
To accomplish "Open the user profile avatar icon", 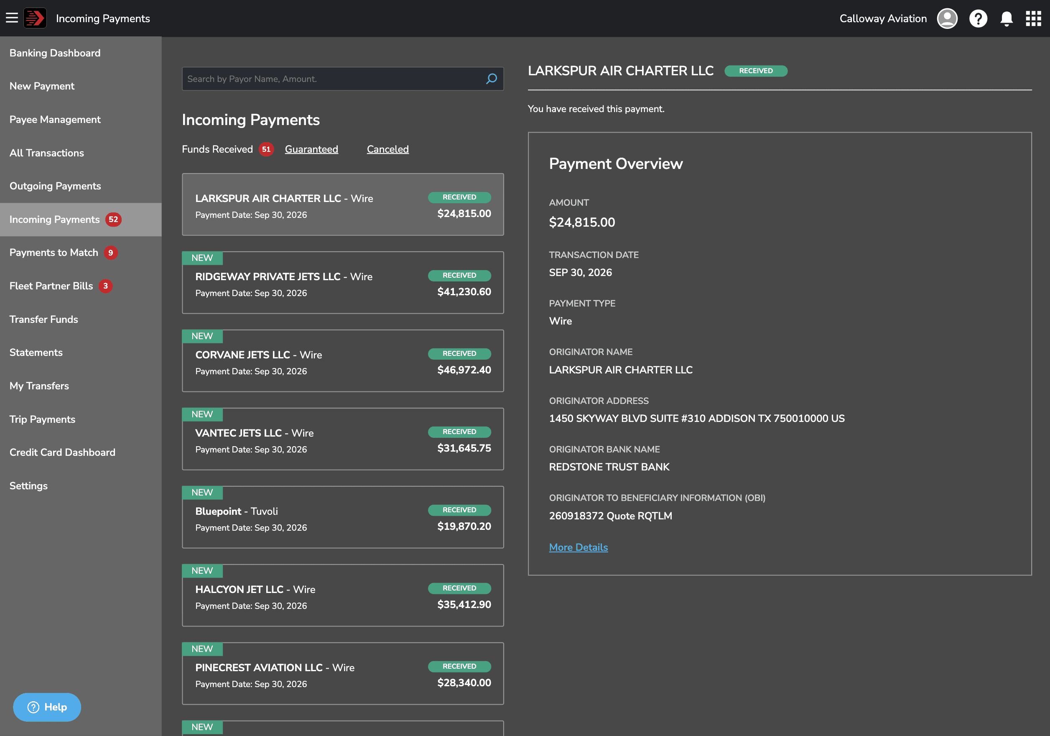I will pos(947,18).
